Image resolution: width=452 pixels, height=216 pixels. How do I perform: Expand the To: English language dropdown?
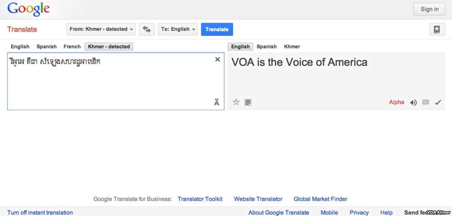pos(178,29)
